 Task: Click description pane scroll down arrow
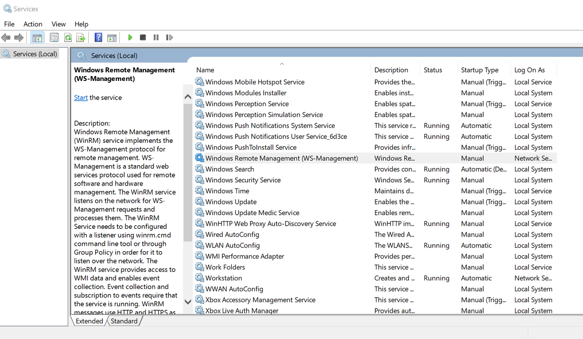point(188,301)
